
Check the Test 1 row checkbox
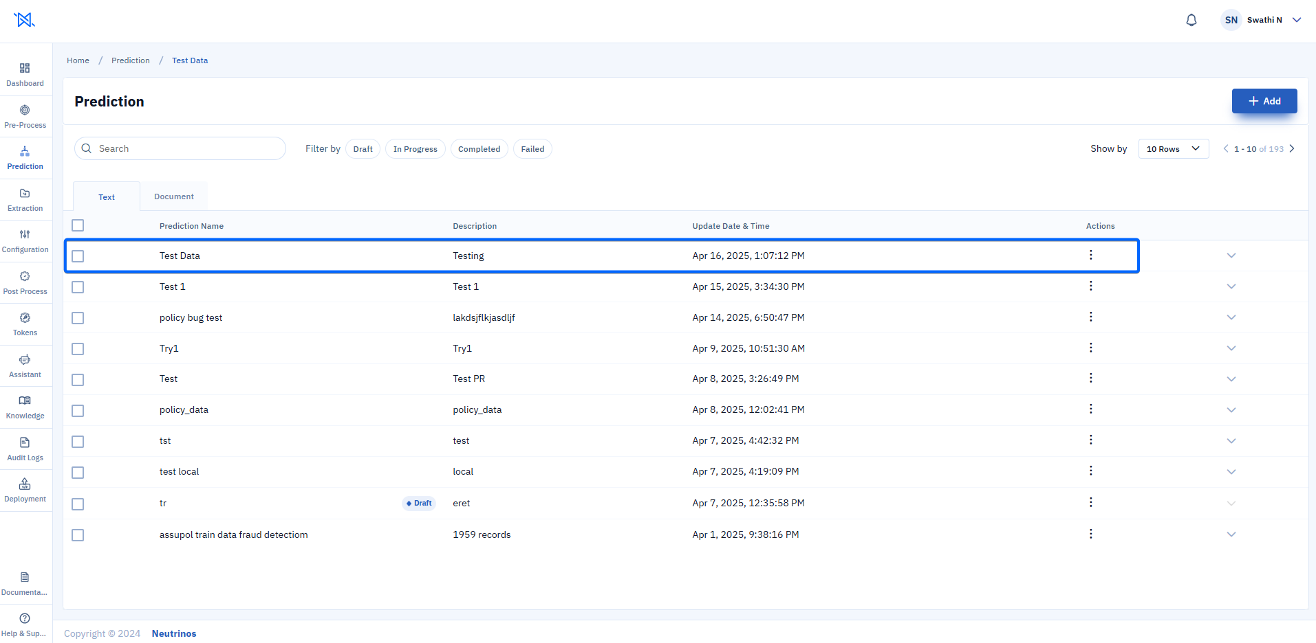point(78,287)
